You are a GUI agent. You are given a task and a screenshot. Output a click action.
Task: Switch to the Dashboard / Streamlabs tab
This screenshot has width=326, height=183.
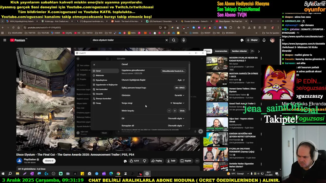160,21
